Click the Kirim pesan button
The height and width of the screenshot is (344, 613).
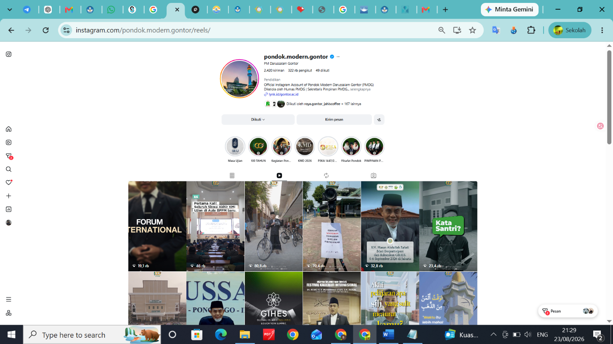point(334,120)
